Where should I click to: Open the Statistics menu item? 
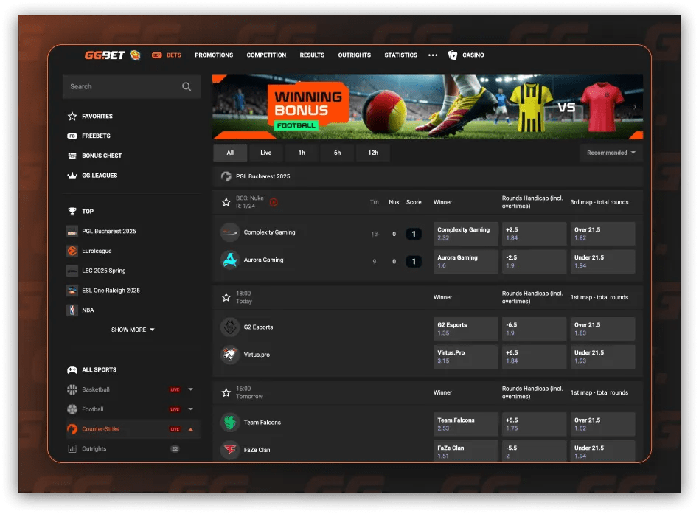click(401, 55)
